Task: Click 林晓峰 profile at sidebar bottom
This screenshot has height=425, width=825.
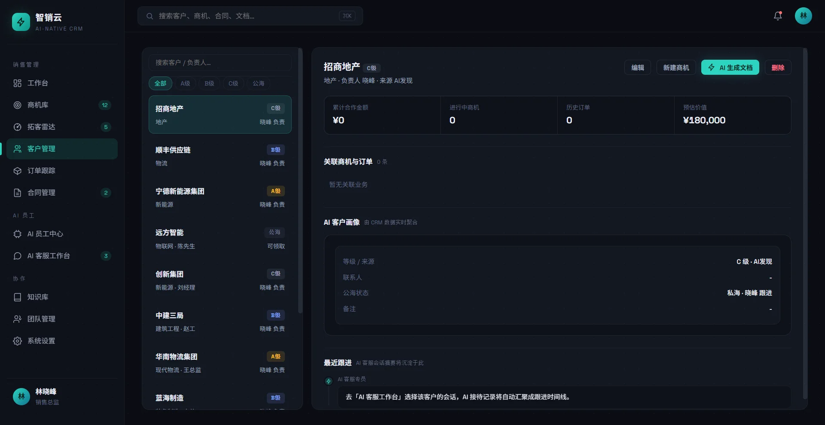Action: (62, 396)
